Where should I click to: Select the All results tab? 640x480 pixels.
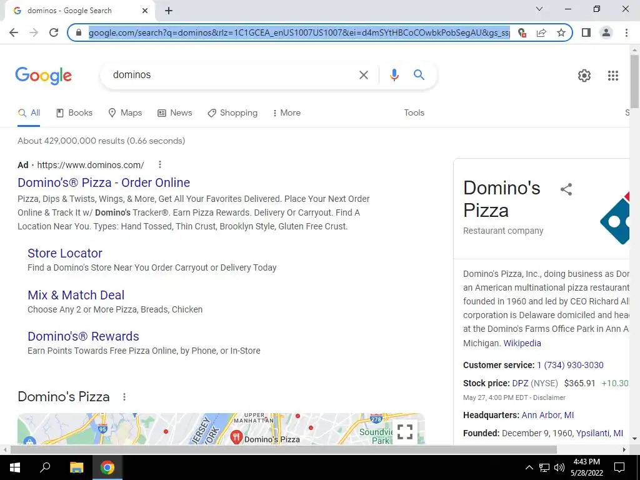(29, 113)
